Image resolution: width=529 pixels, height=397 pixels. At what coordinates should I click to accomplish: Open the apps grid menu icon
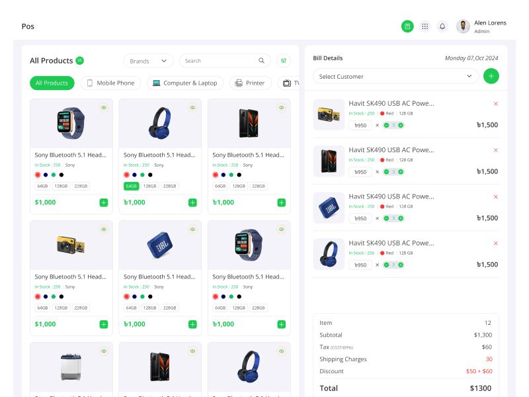425,26
